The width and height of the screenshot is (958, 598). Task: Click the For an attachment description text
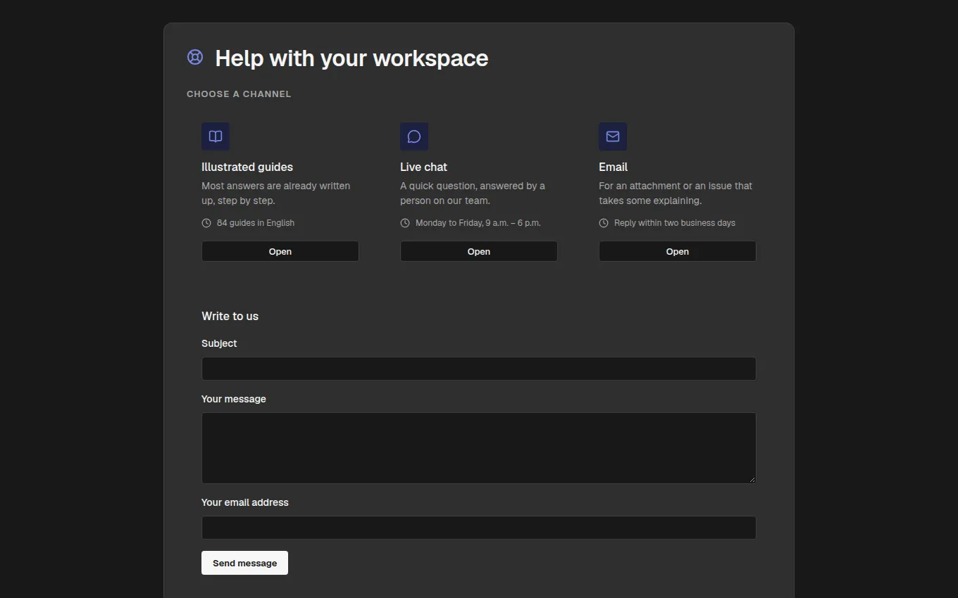(676, 193)
